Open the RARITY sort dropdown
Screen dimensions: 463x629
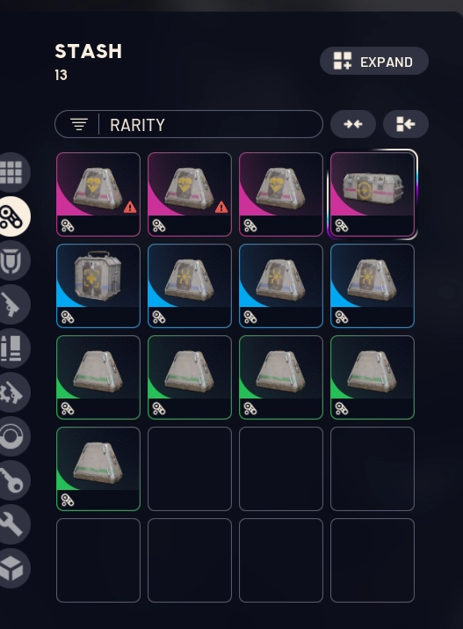[x=189, y=124]
